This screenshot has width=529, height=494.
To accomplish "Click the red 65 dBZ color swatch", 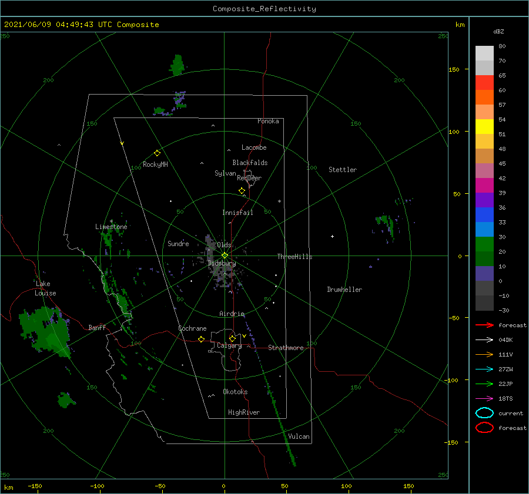I will click(x=484, y=82).
